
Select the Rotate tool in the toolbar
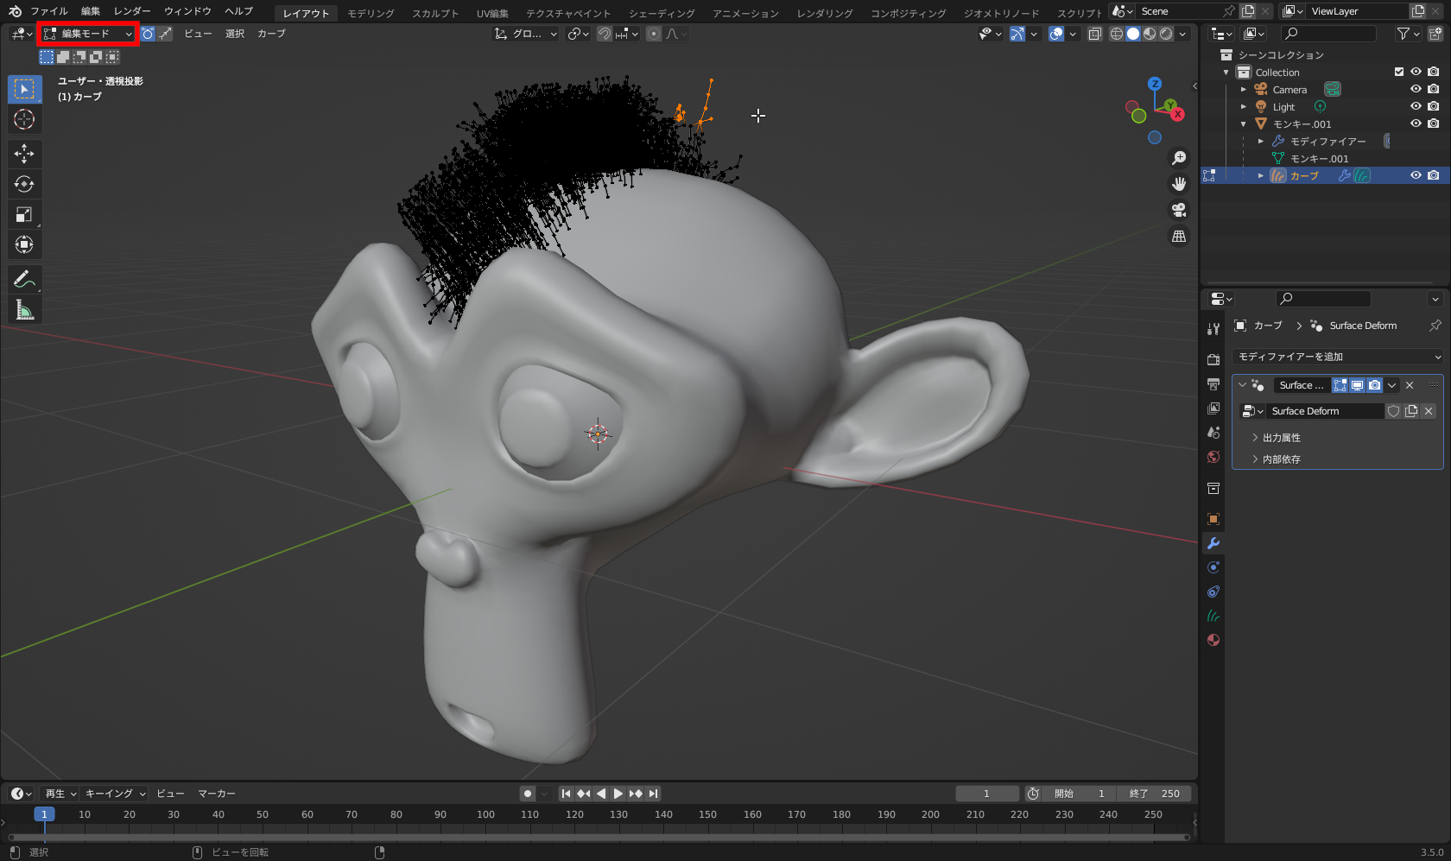pos(24,184)
